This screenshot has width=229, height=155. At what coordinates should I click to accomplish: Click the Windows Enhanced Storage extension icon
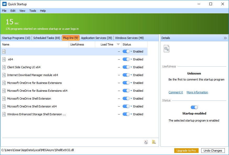4,114
